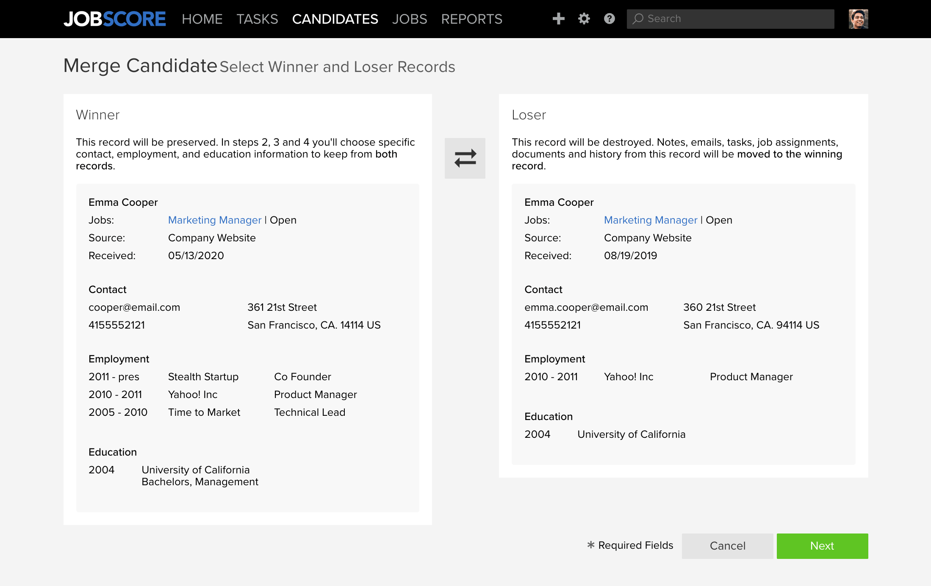Open Winner's Marketing Manager job link
Screen dimensions: 931x586
215,220
